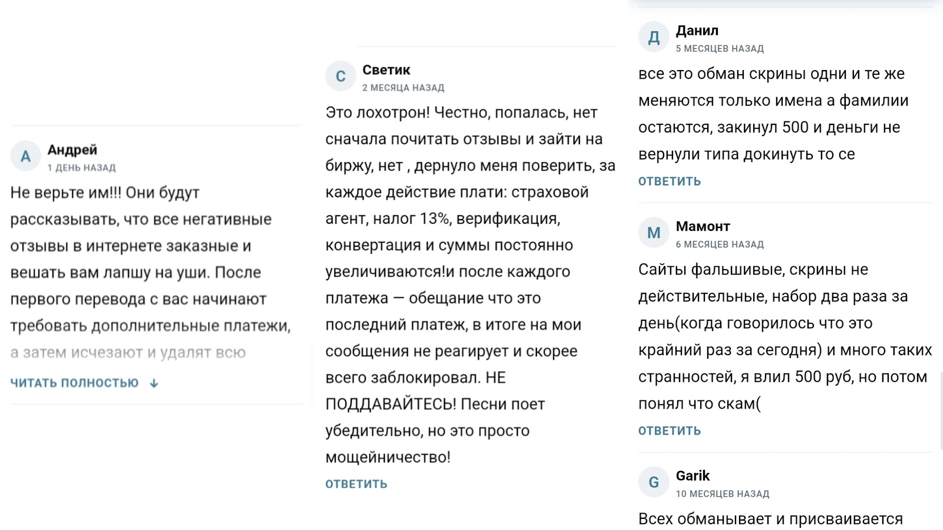Expand Андрей's review via down arrow
Screen dimensions: 943x530
click(154, 383)
